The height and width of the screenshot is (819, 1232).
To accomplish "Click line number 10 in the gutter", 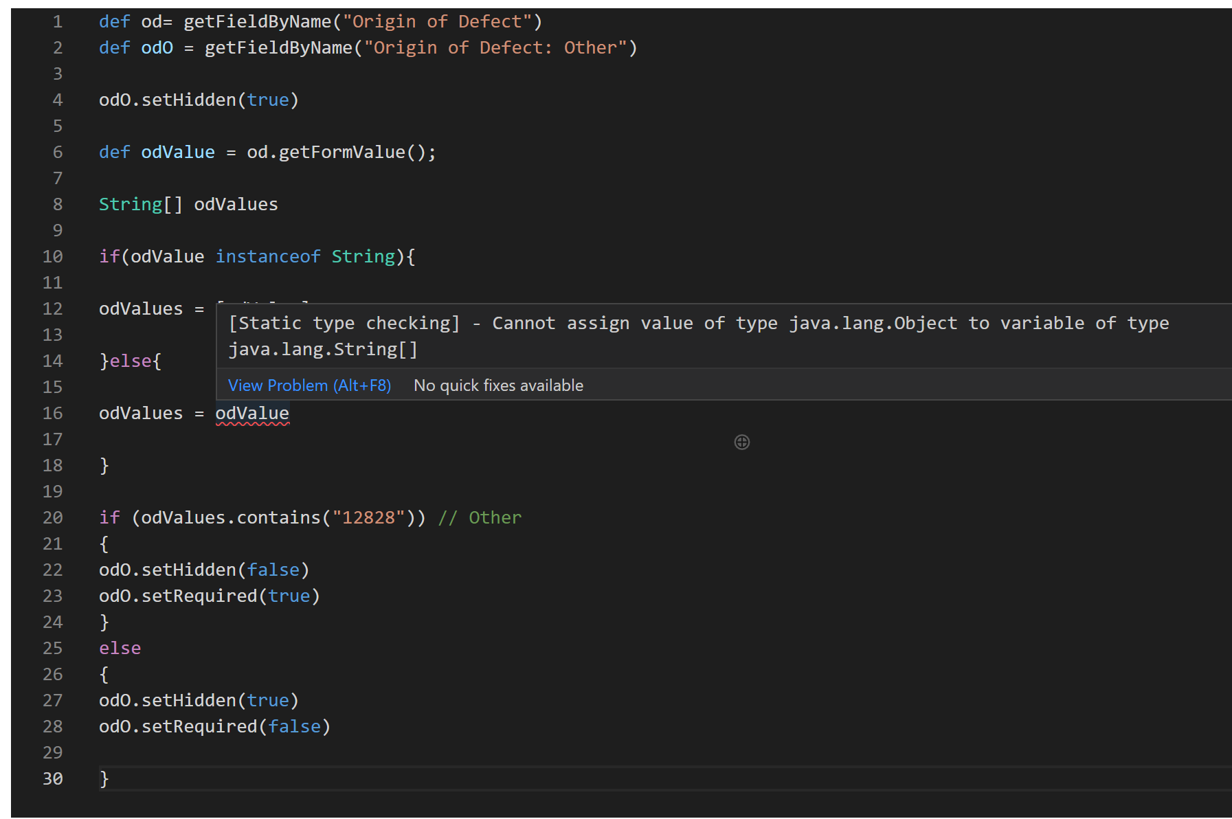I will click(x=53, y=257).
